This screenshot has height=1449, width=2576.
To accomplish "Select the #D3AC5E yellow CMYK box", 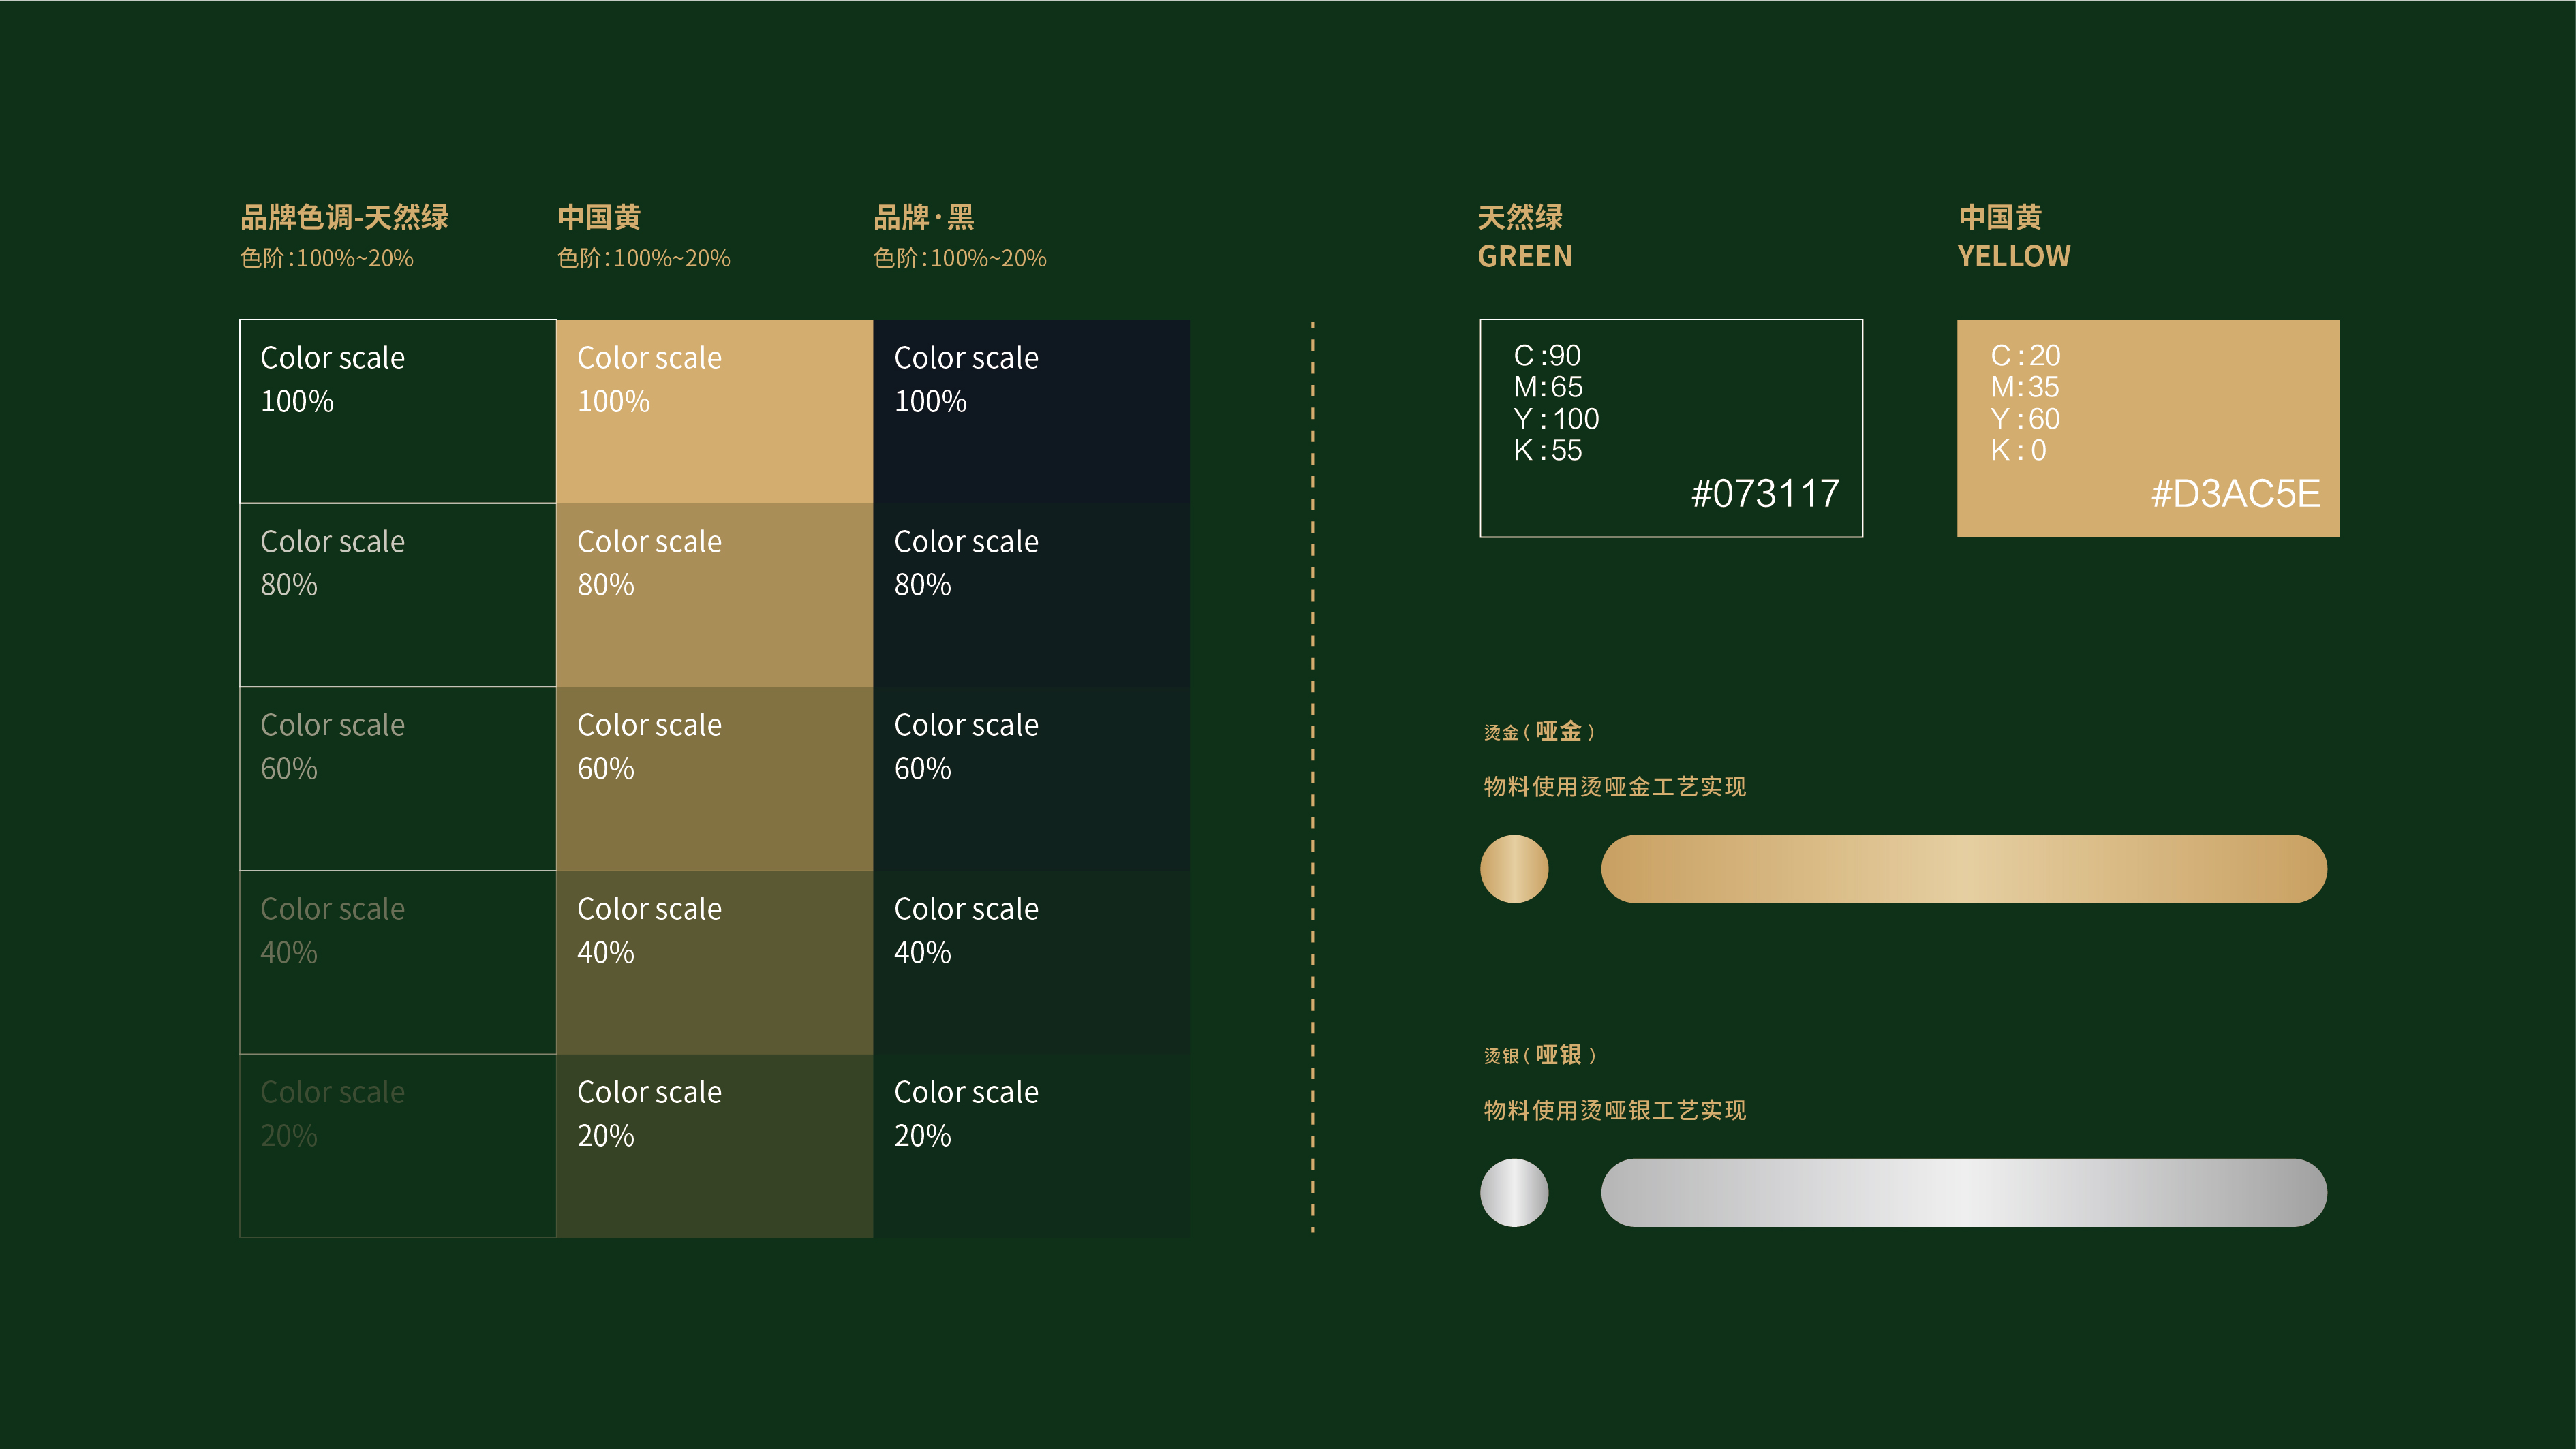I will point(2148,429).
